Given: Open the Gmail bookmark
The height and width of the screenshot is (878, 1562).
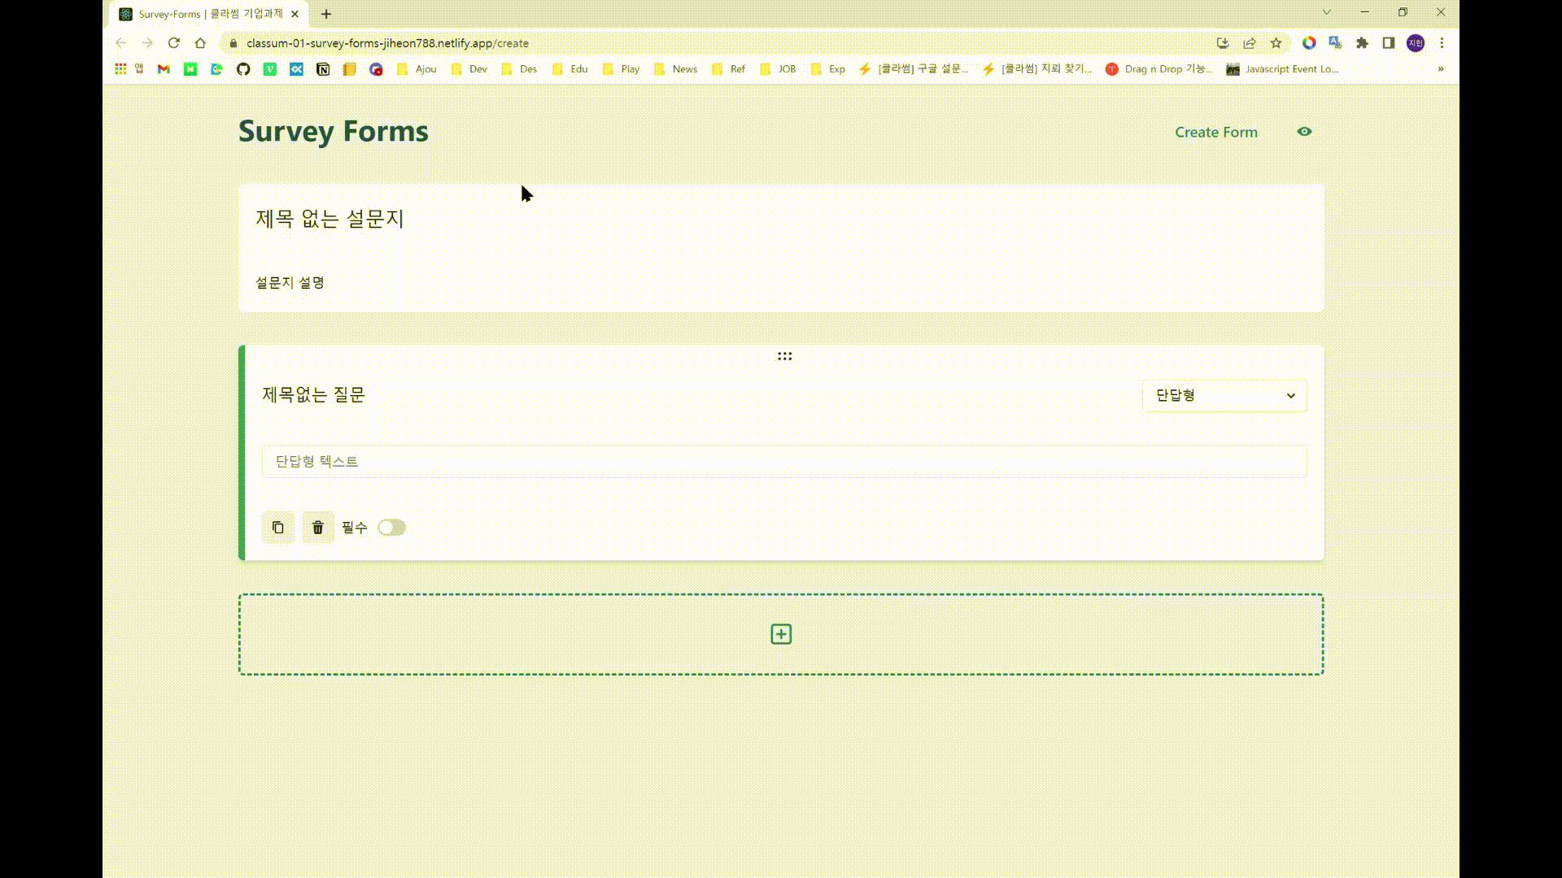Looking at the screenshot, I should pos(164,69).
